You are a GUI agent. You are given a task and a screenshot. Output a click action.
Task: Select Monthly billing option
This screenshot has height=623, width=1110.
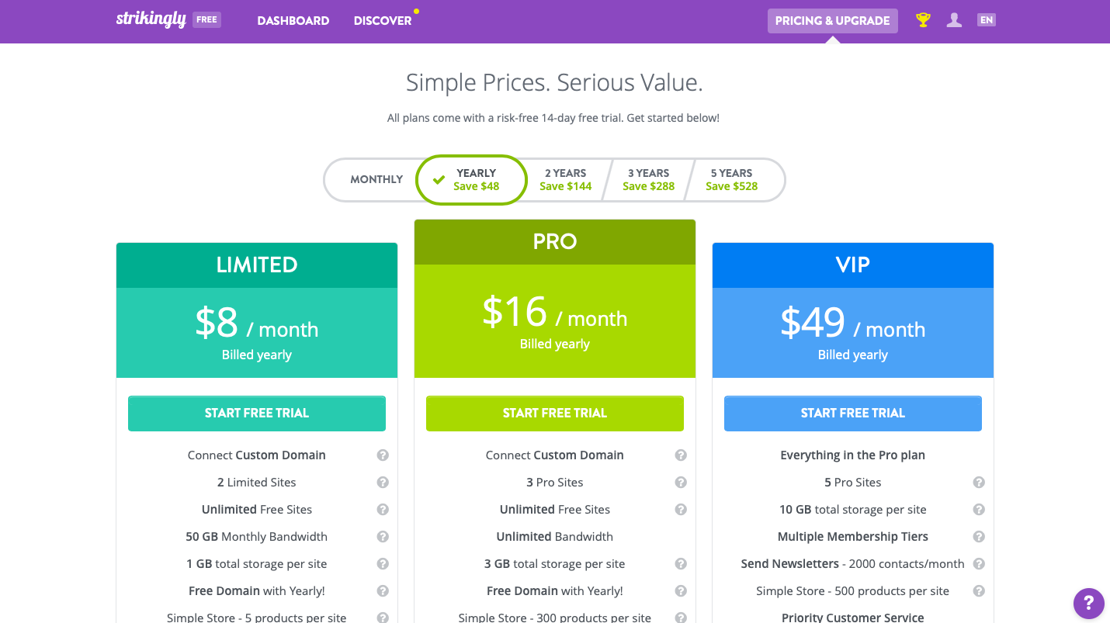[x=376, y=180]
